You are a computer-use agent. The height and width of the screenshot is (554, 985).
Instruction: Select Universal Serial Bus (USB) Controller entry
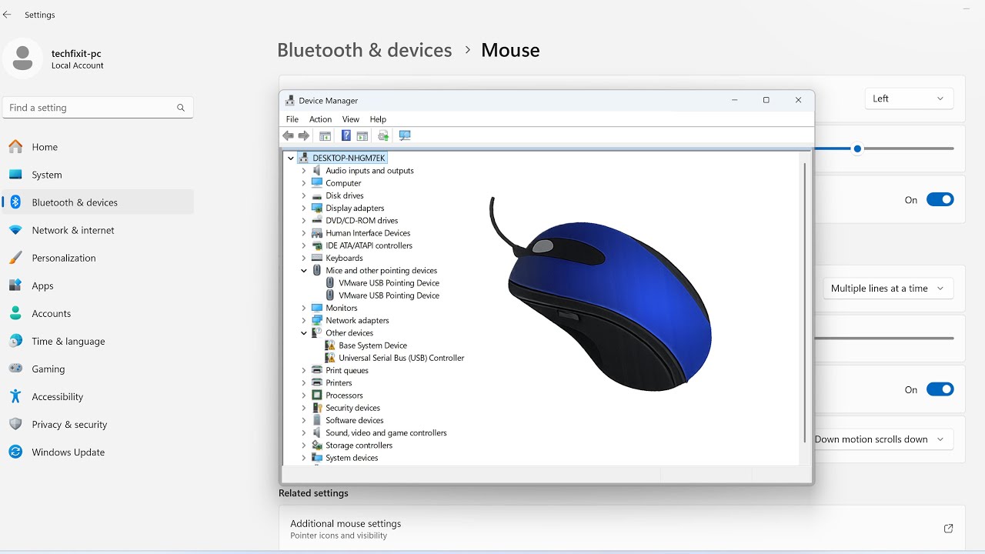pos(402,358)
